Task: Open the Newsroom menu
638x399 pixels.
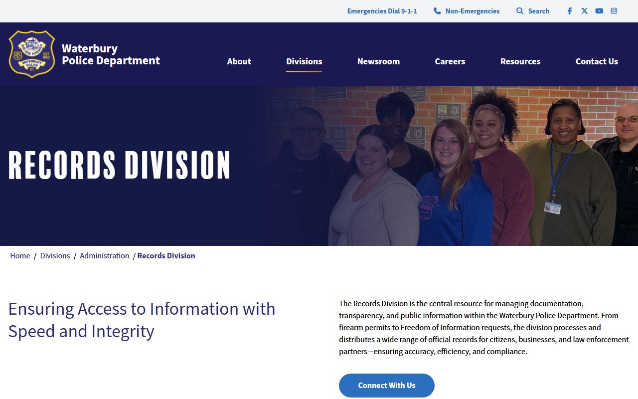Action: (378, 61)
